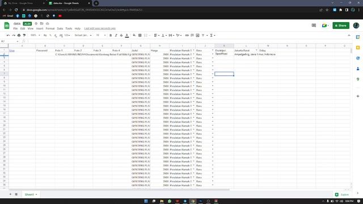Open the font size dropdown

[x=101, y=35]
